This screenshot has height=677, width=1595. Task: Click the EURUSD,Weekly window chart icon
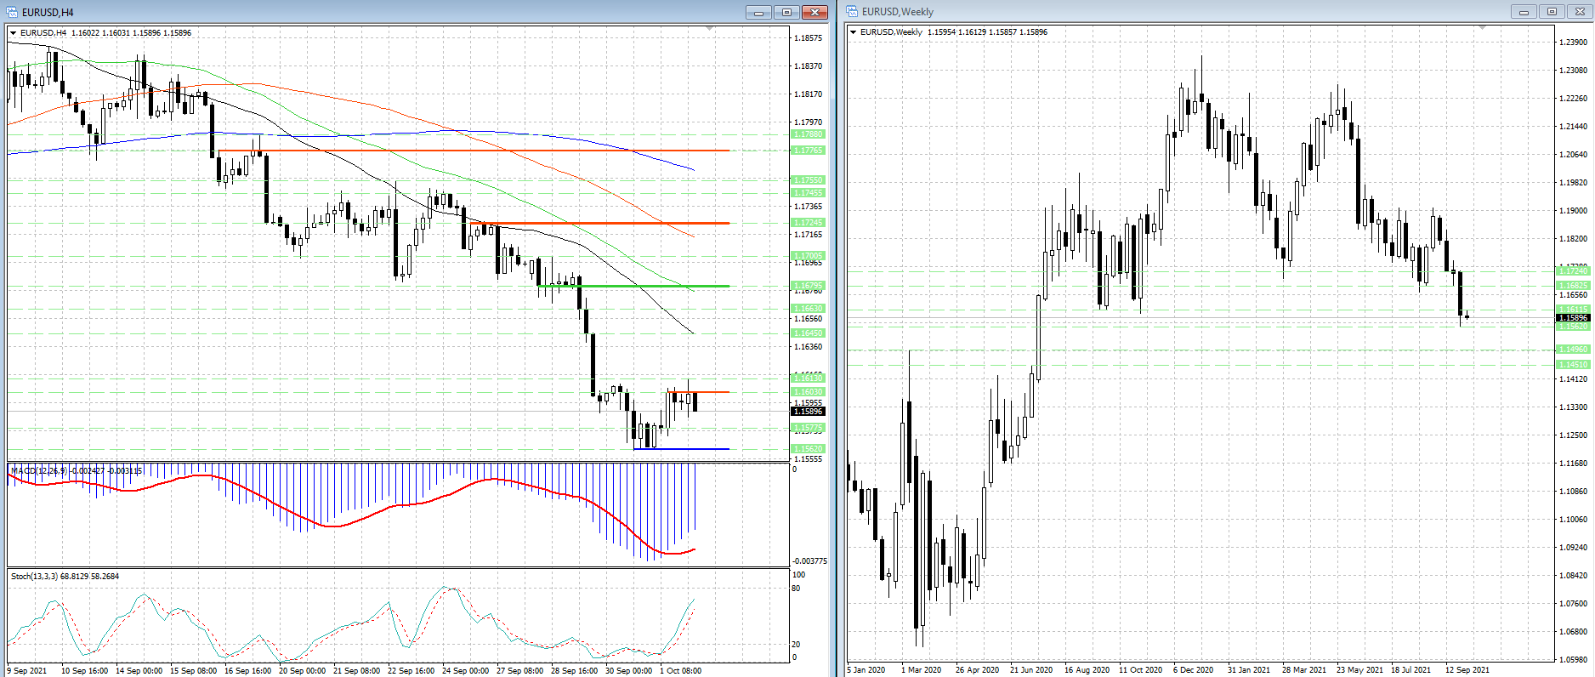pos(852,12)
